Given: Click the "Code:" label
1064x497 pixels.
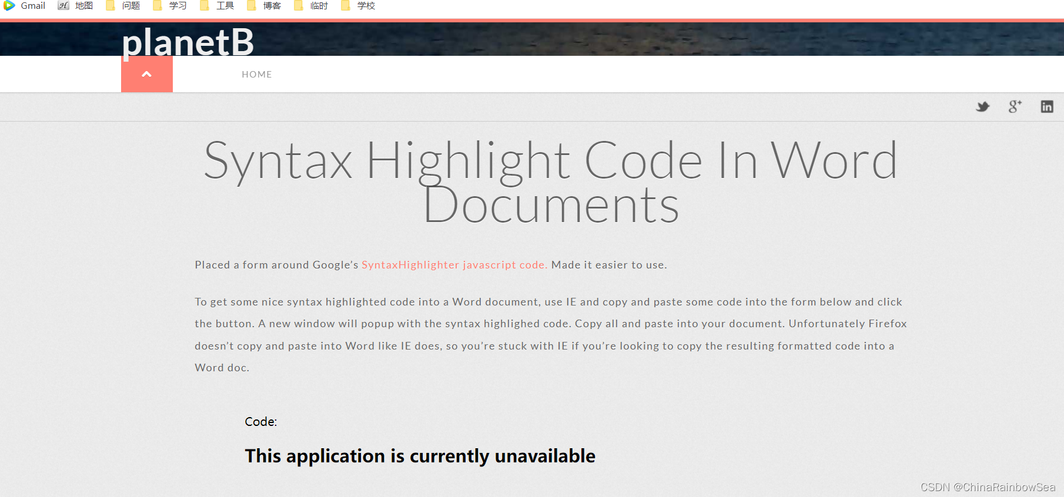Looking at the screenshot, I should [x=261, y=422].
